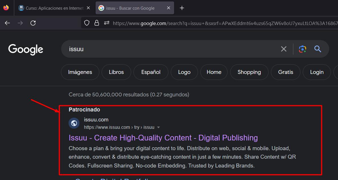
Task: Open Issuu - Create High-Quality Content link
Action: tap(163, 138)
